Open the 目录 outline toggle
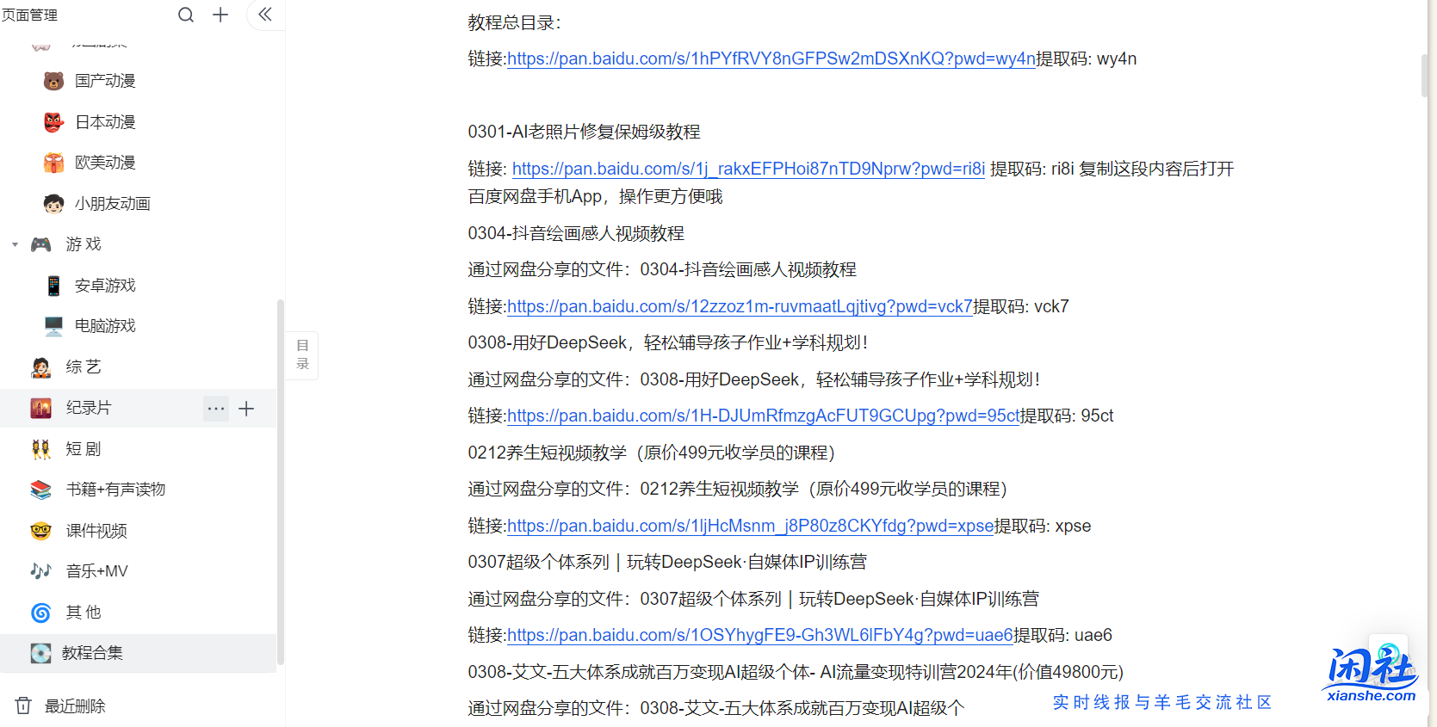1437x727 pixels. coord(302,354)
